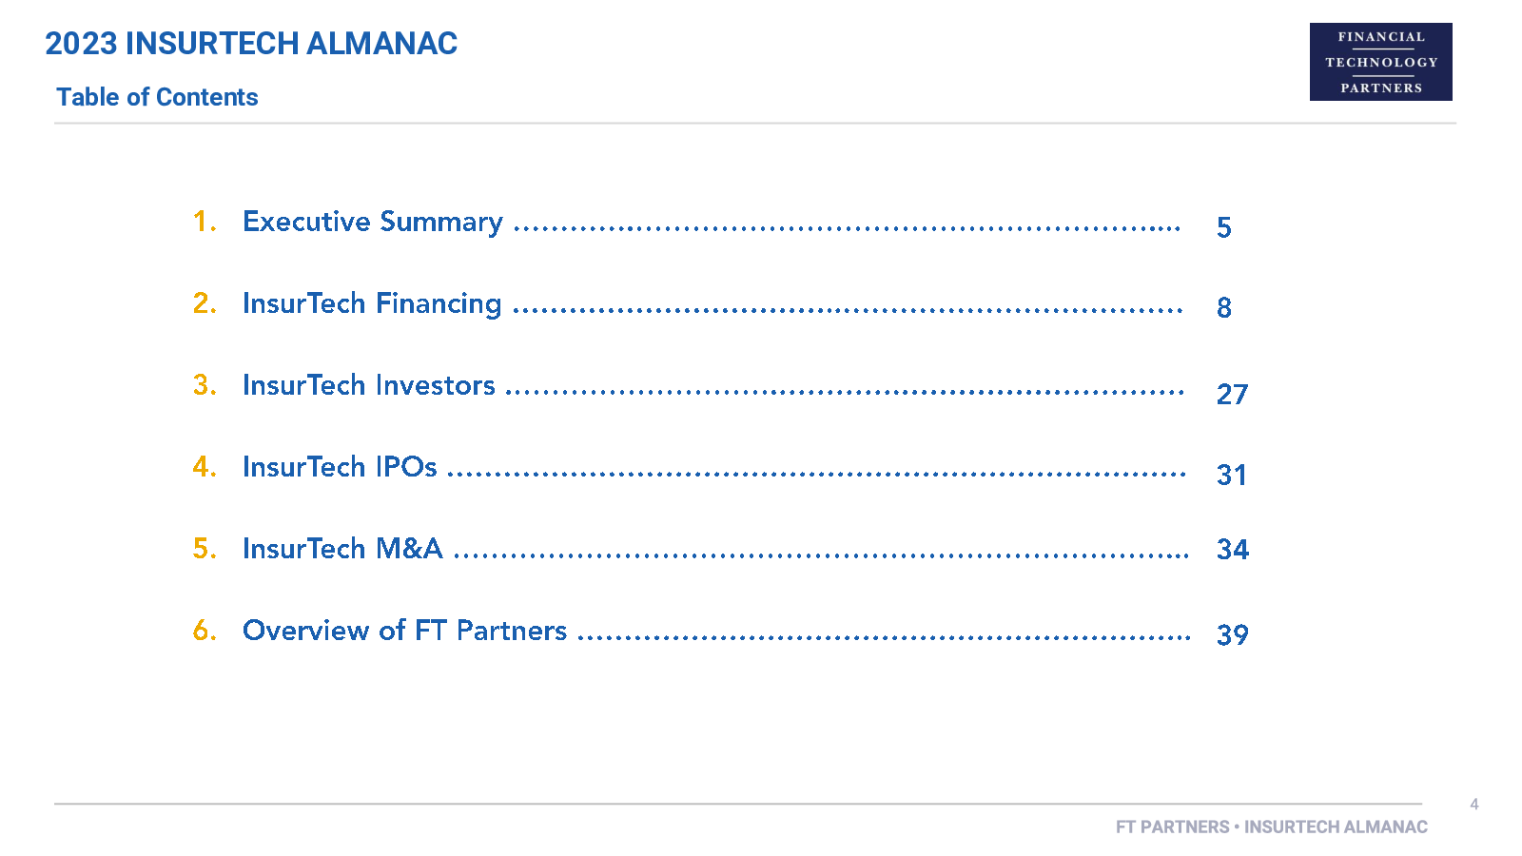The width and height of the screenshot is (1522, 856).
Task: Click page number 39 for FT Partners overview
Action: (x=1233, y=634)
